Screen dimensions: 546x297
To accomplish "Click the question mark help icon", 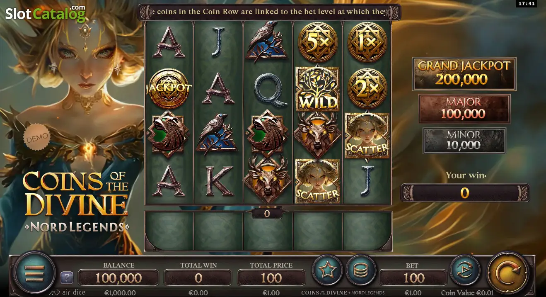I will click(67, 278).
